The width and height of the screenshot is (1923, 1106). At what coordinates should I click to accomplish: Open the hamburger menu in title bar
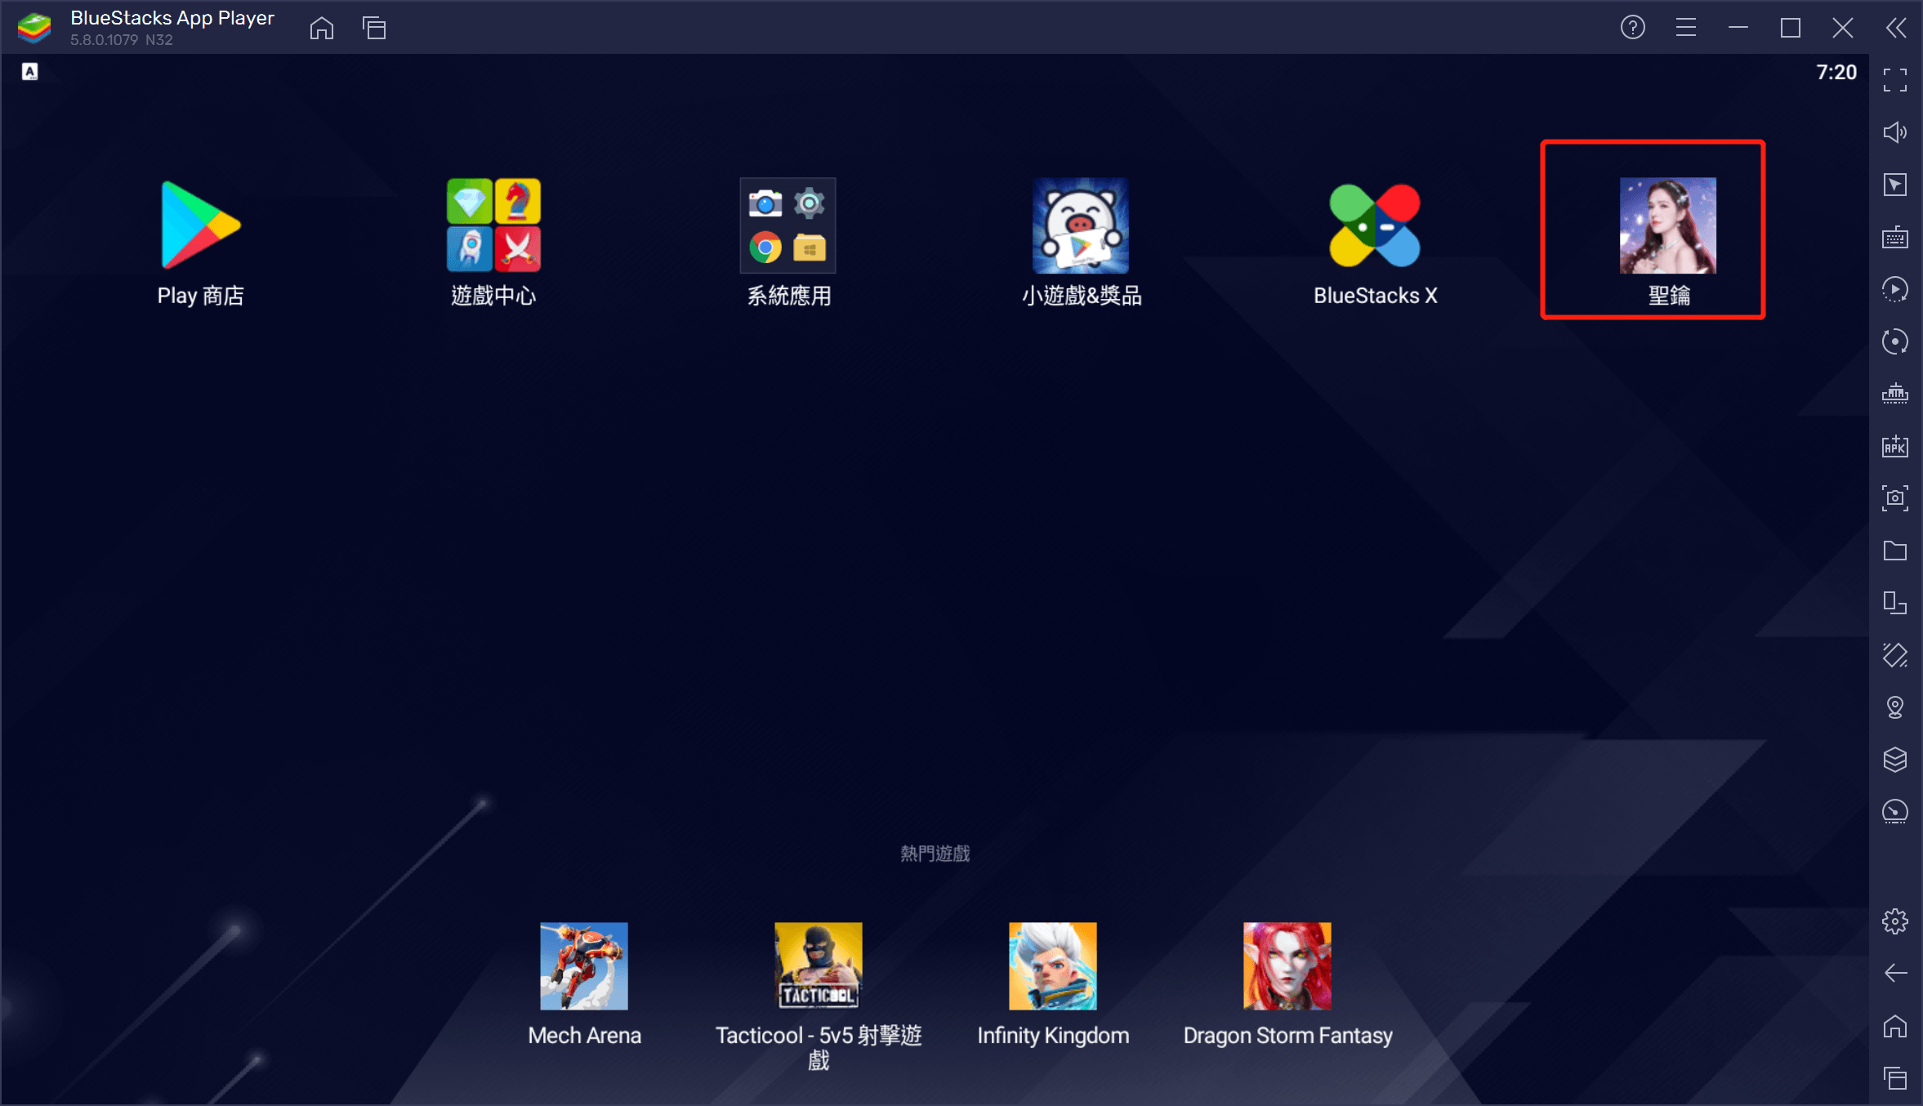point(1685,28)
